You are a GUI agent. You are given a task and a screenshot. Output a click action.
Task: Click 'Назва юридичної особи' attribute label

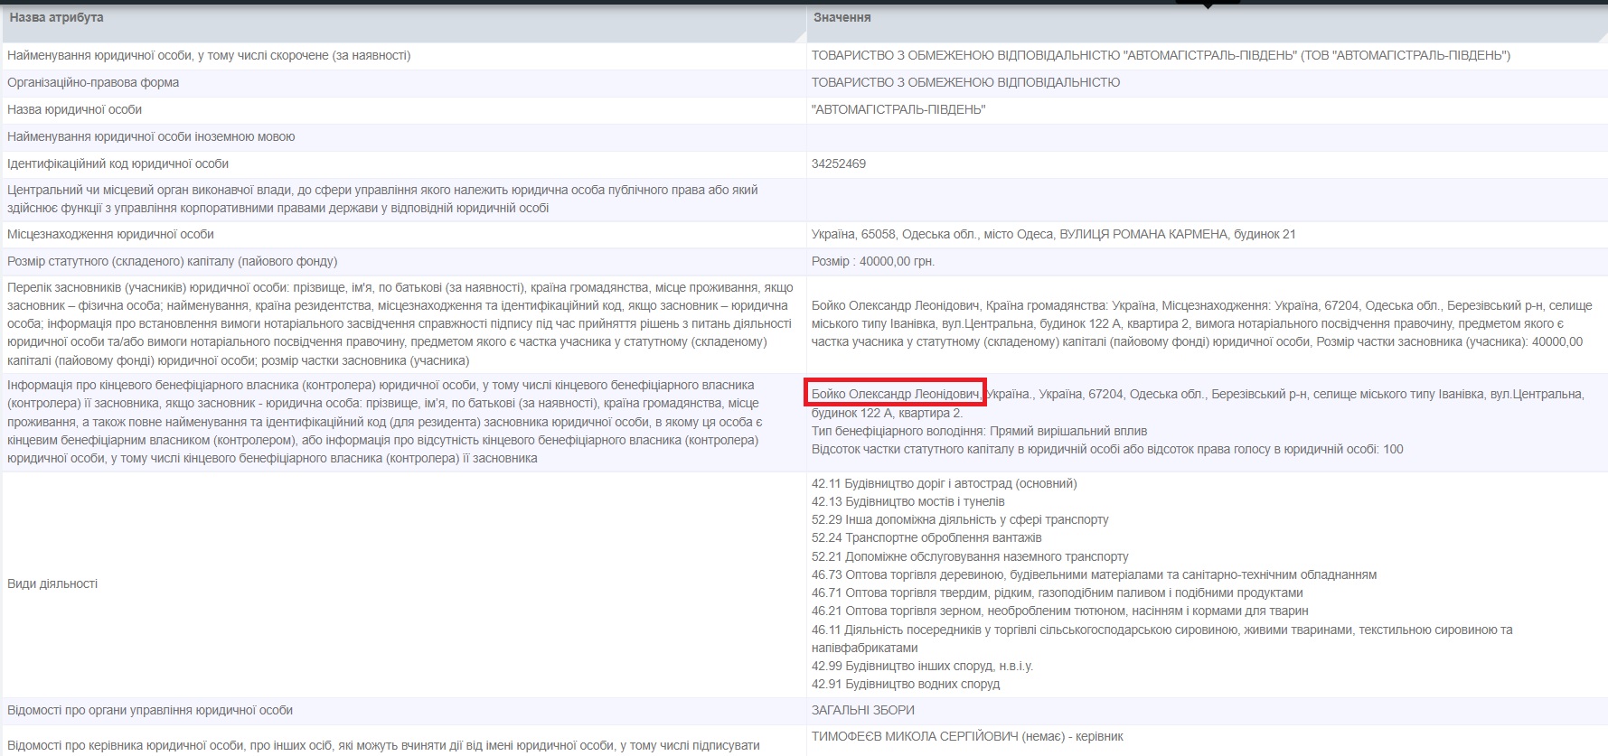point(75,109)
